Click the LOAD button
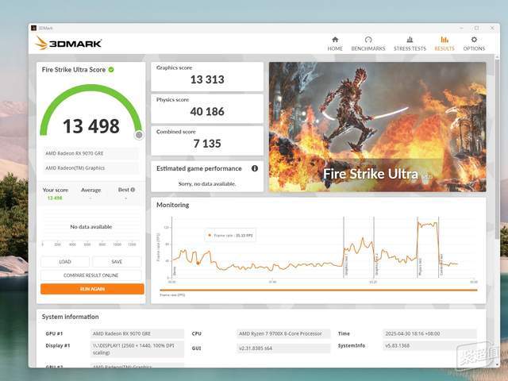This screenshot has width=508, height=381. point(65,261)
